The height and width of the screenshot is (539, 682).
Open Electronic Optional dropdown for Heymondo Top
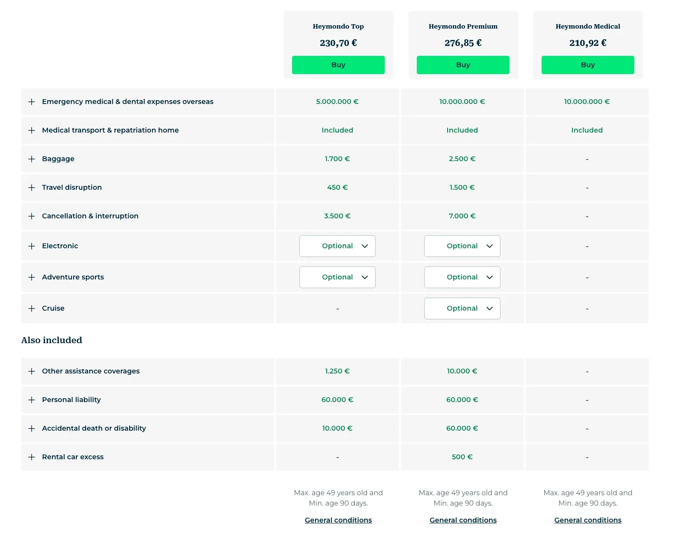tap(338, 246)
